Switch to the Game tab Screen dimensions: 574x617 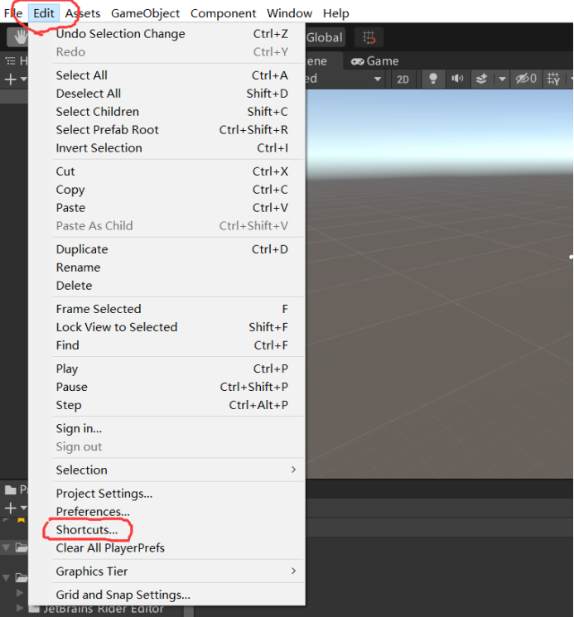click(x=375, y=61)
